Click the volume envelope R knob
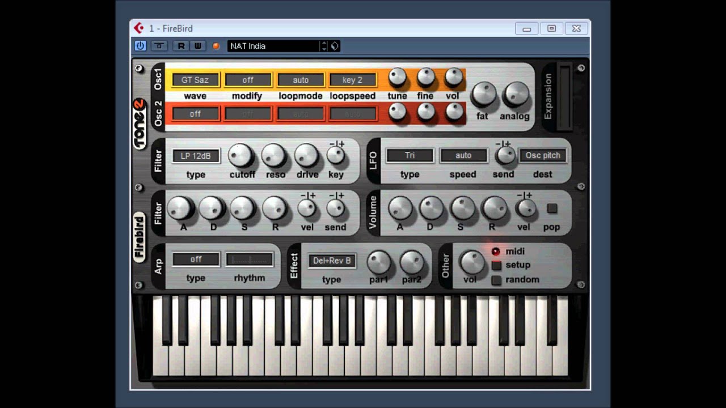The height and width of the screenshot is (408, 726). pos(495,209)
